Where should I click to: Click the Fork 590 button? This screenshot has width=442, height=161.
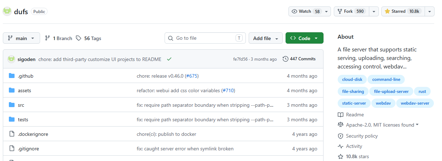352,11
